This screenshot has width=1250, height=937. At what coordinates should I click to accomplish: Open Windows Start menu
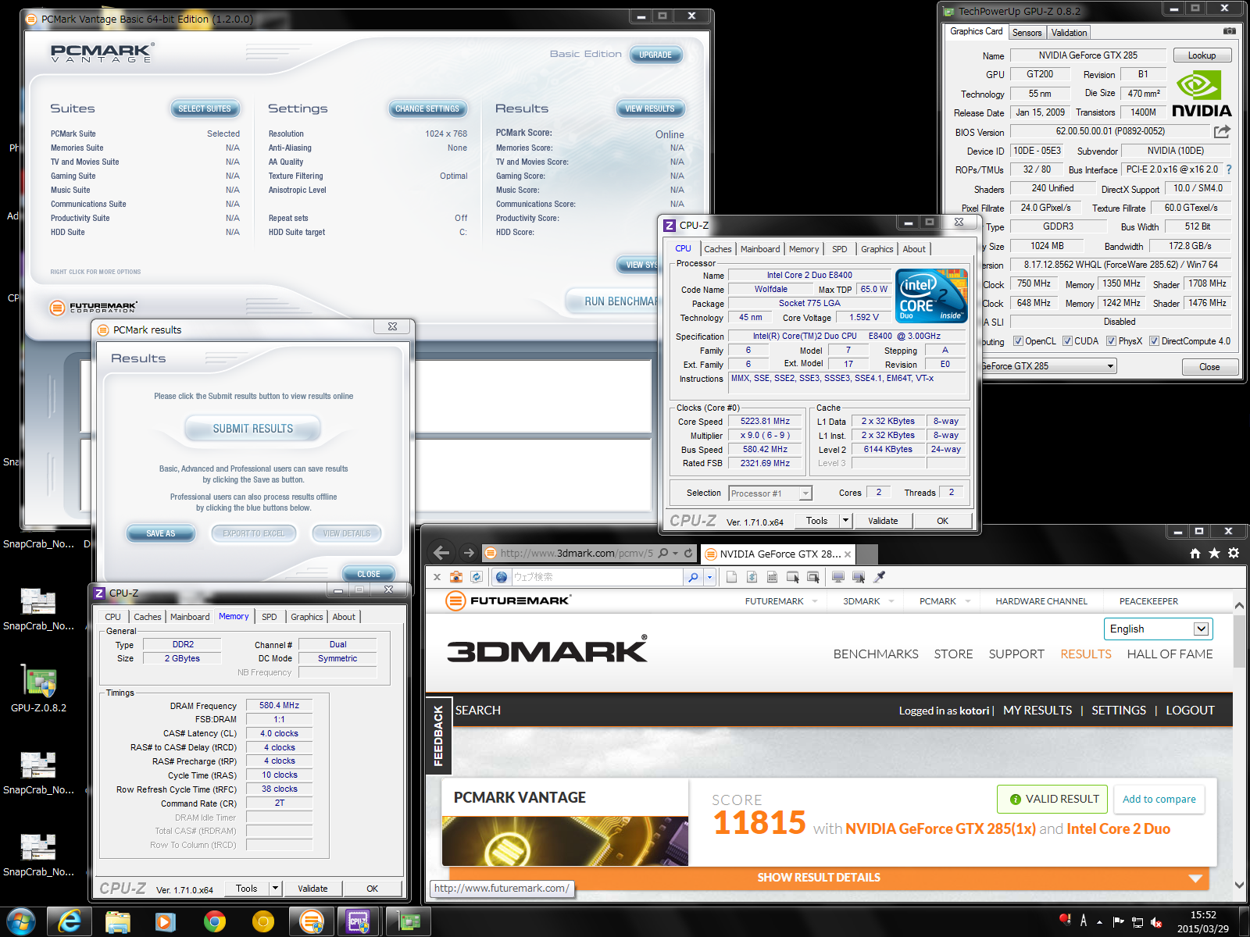click(21, 922)
